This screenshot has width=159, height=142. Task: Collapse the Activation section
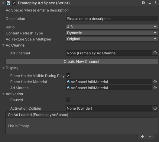3,94
